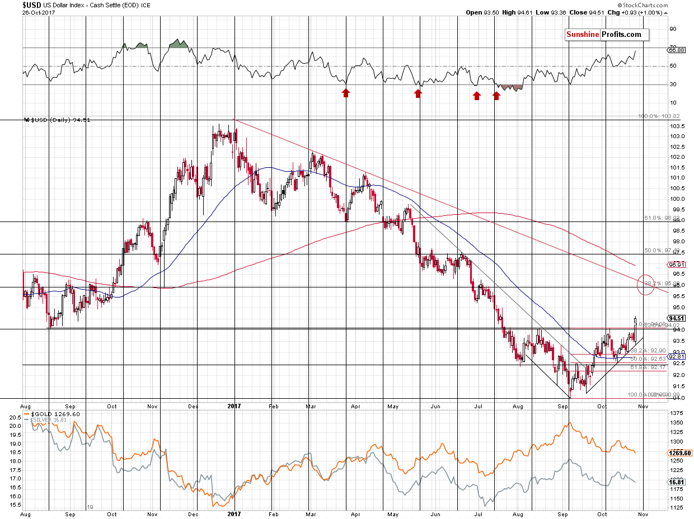
Task: Click the blue 92.81 moving average tag
Action: [x=677, y=356]
